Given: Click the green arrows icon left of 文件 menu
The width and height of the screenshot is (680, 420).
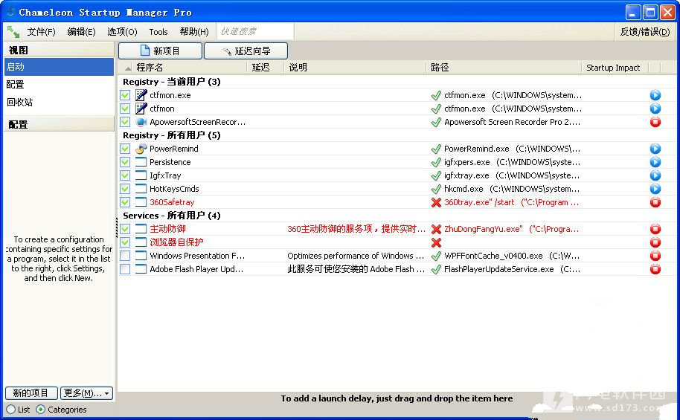Looking at the screenshot, I should 13,32.
